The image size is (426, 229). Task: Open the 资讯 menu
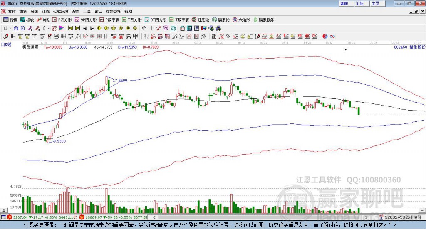[x=35, y=11]
